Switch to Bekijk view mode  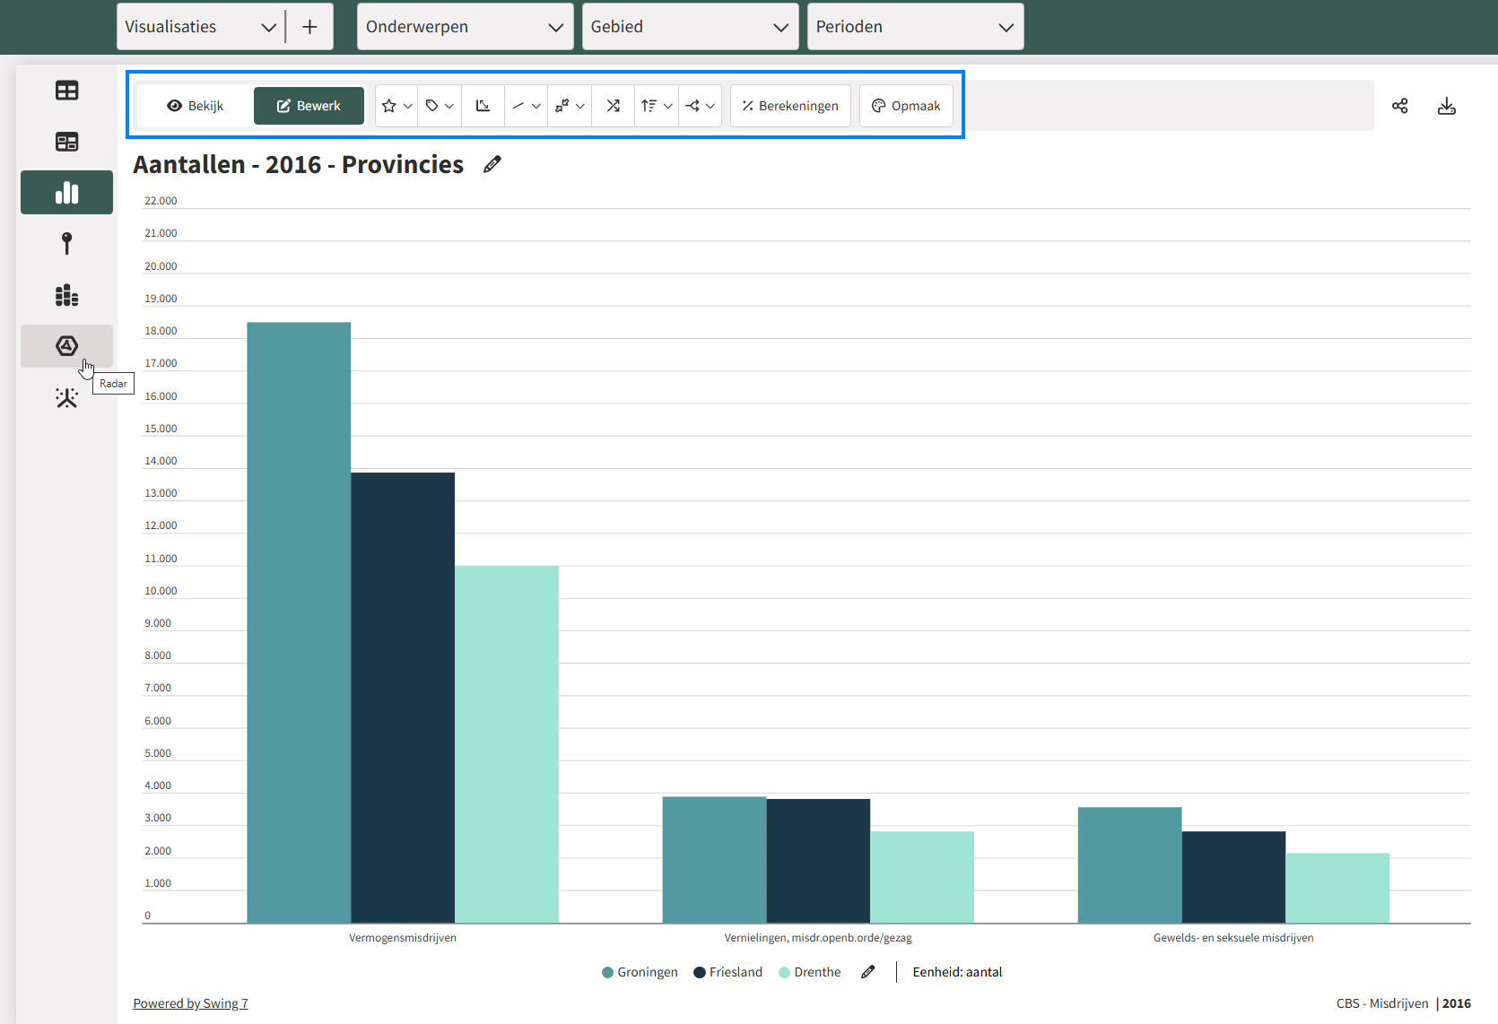tap(196, 106)
